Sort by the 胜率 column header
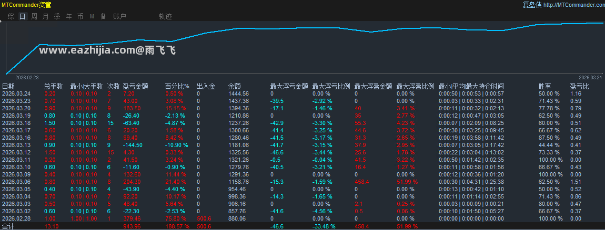This screenshot has width=605, height=230. 545,86
